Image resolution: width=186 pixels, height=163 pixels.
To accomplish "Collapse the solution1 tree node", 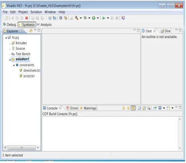I will pos(10,60).
